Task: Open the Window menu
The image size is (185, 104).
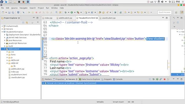Action: (x=54, y=8)
